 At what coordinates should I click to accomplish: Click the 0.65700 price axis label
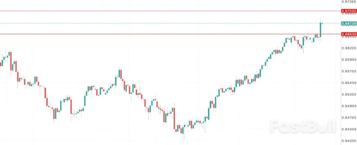tap(349, 71)
